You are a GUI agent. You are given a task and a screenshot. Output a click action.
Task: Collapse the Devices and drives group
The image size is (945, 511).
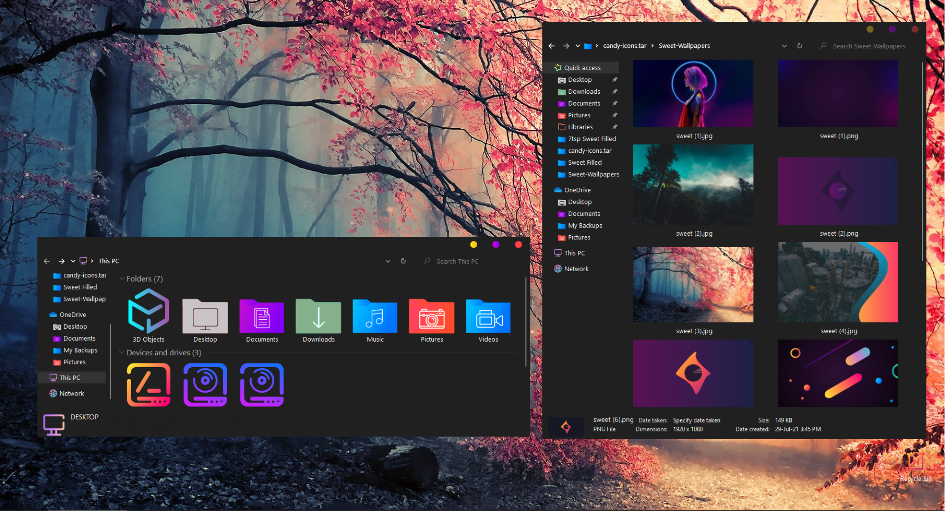click(122, 352)
